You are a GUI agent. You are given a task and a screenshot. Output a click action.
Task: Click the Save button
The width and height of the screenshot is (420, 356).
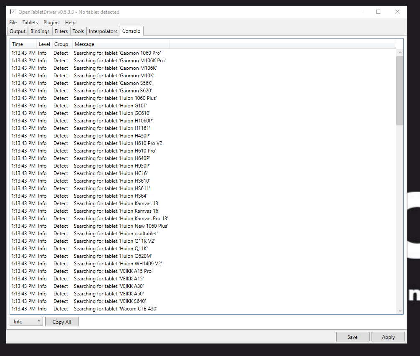tap(352, 336)
